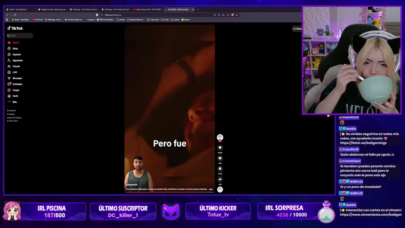The image size is (405, 228).
Task: Open the emotes bookmarks folder
Action: click(175, 20)
